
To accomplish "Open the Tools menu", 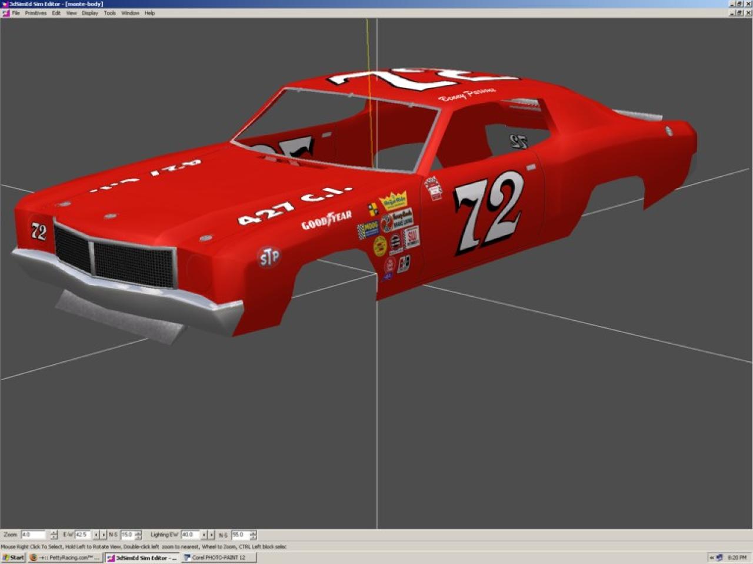I will (x=110, y=13).
